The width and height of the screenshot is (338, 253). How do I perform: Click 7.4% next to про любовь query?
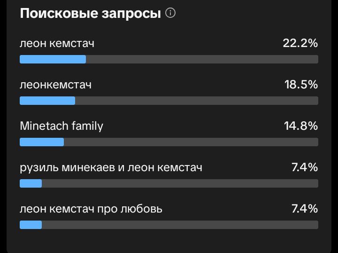(305, 209)
